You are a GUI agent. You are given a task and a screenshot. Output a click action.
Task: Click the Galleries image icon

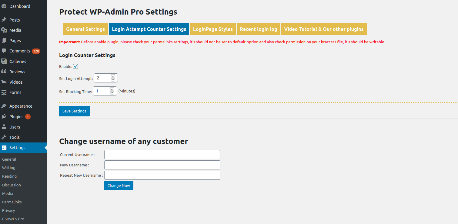tap(4, 62)
